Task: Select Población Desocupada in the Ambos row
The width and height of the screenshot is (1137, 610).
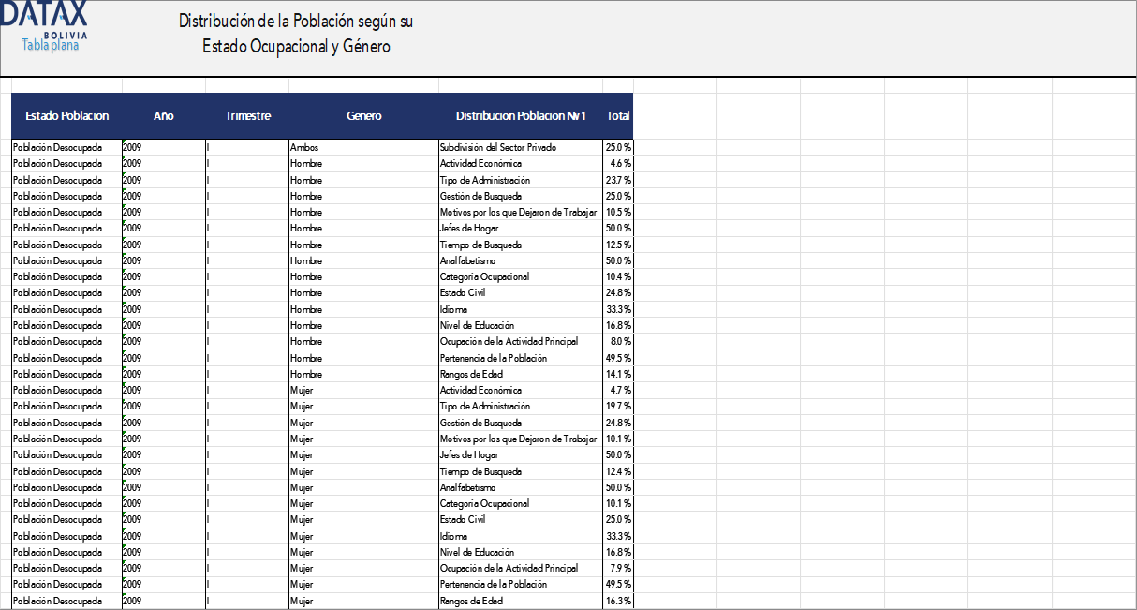Action: [66, 147]
